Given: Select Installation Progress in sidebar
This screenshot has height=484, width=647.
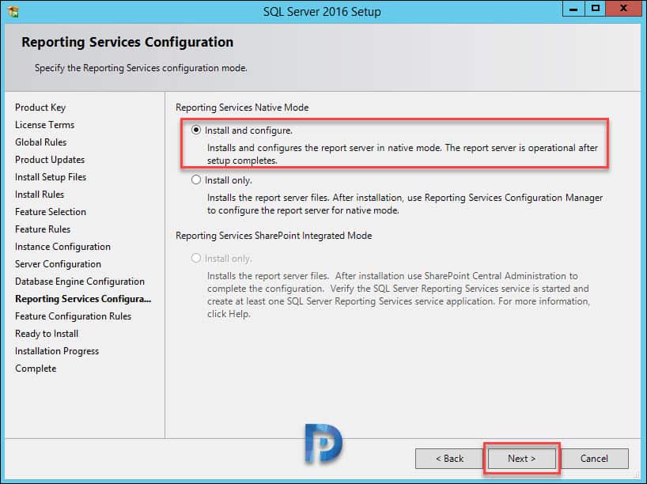Looking at the screenshot, I should point(57,350).
